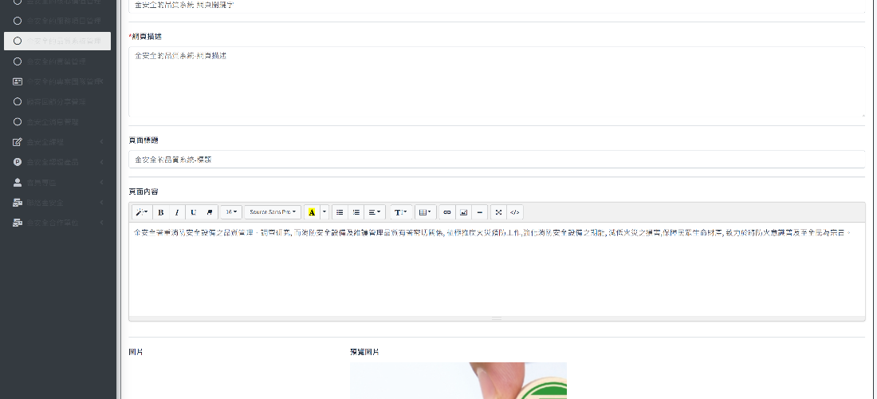
Task: Open the code view of editor
Action: click(514, 212)
